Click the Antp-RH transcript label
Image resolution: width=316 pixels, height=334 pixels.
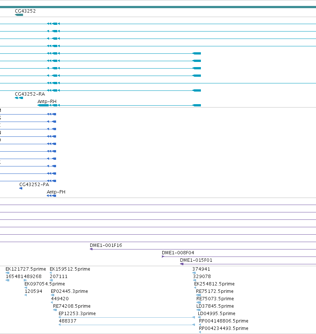[47, 102]
